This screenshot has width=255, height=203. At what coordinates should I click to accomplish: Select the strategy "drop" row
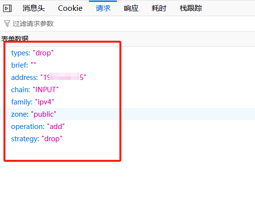(127, 139)
